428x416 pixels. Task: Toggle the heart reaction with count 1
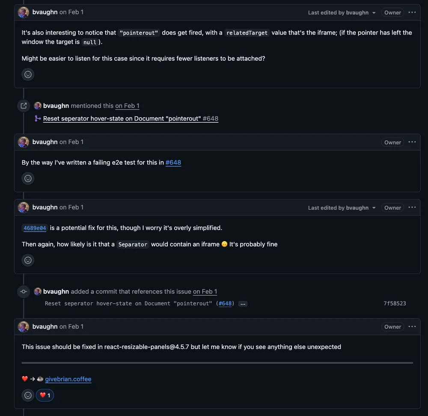pyautogui.click(x=45, y=395)
